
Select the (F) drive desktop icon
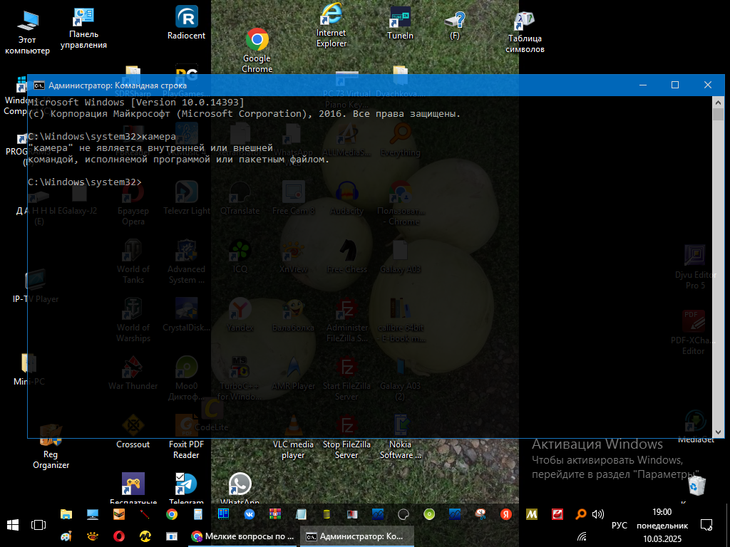(455, 26)
